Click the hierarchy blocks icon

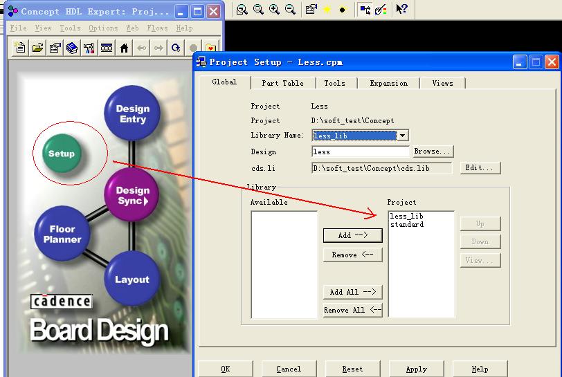point(365,9)
